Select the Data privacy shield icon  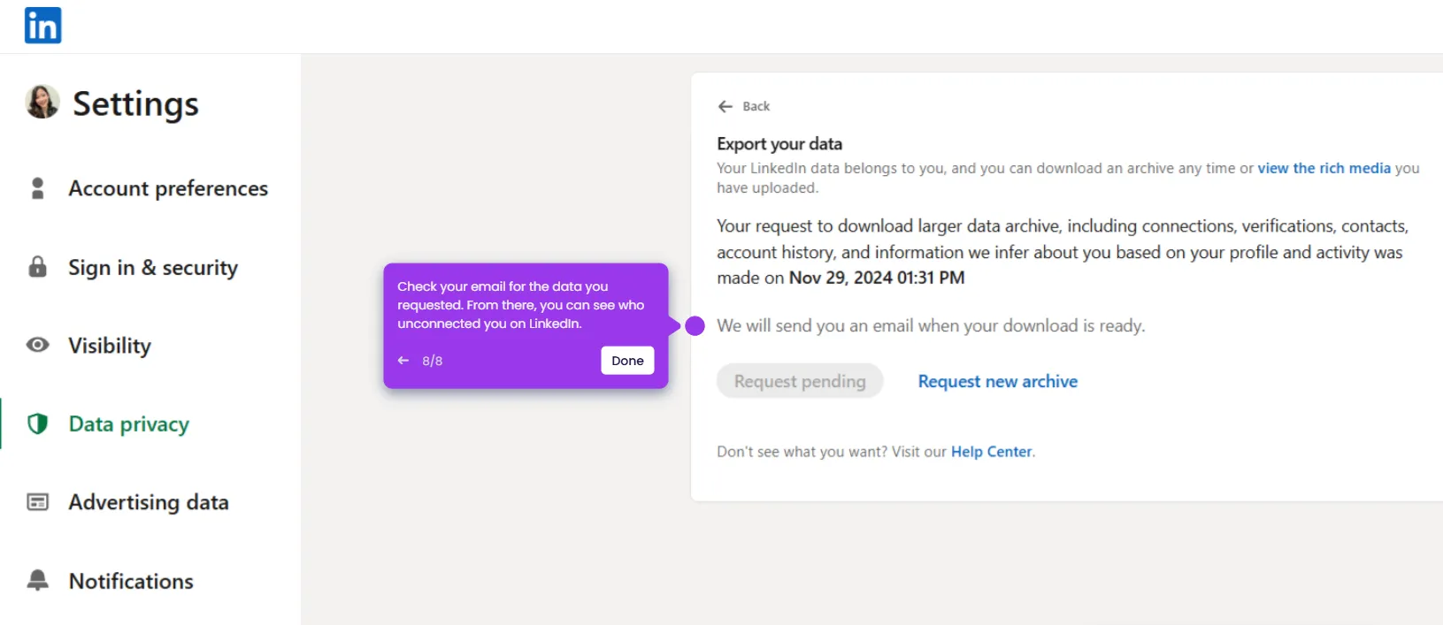[37, 423]
